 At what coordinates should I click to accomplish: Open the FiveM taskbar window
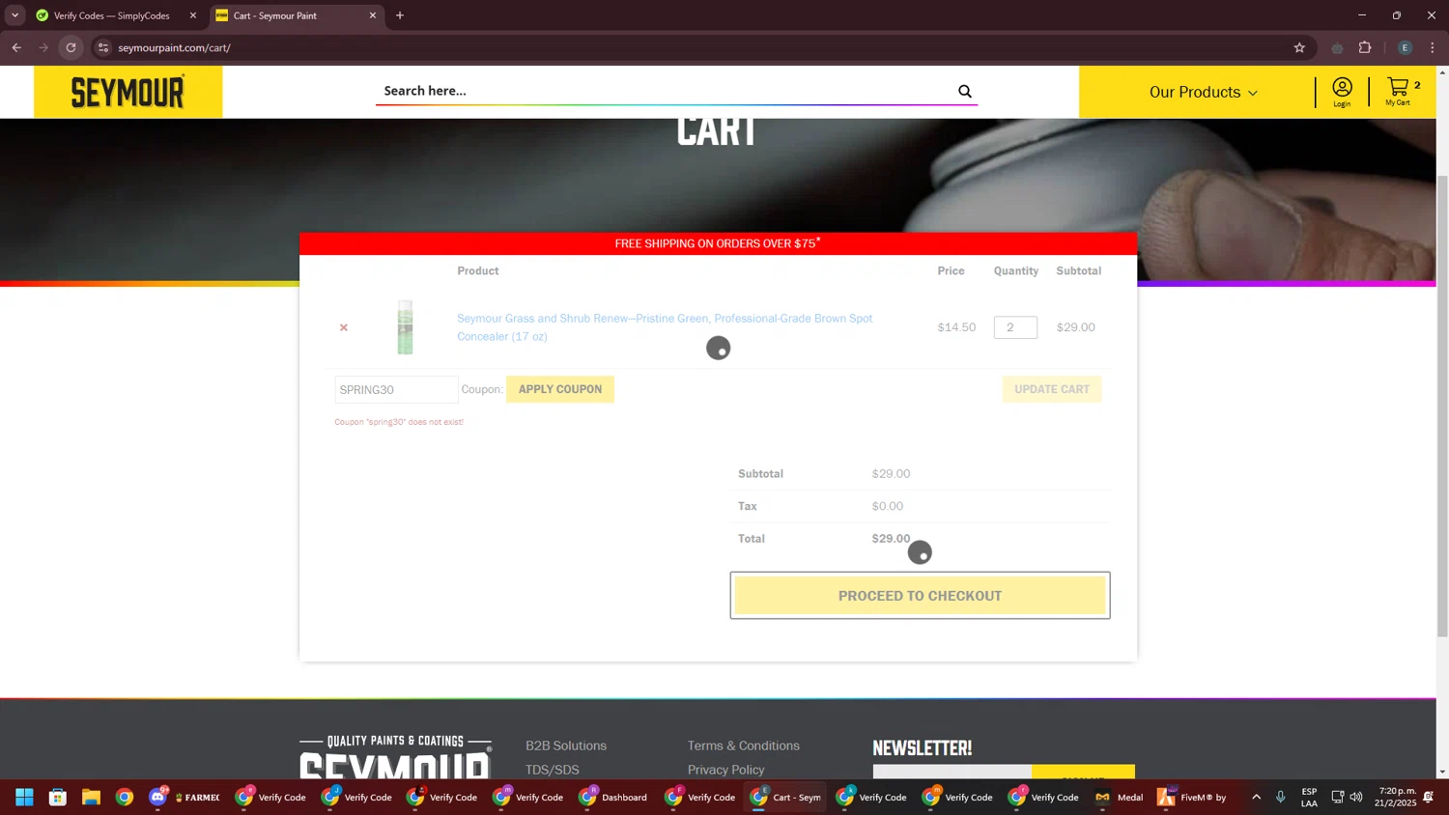[x=1192, y=797]
